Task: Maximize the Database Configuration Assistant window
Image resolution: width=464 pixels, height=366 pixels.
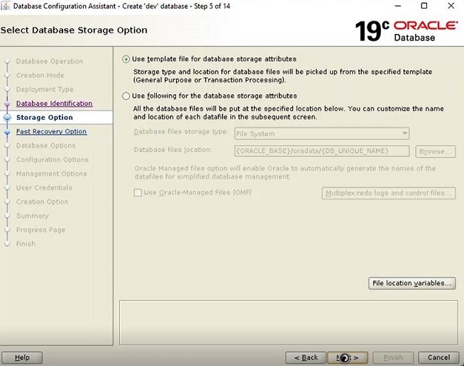Action: tap(424, 6)
